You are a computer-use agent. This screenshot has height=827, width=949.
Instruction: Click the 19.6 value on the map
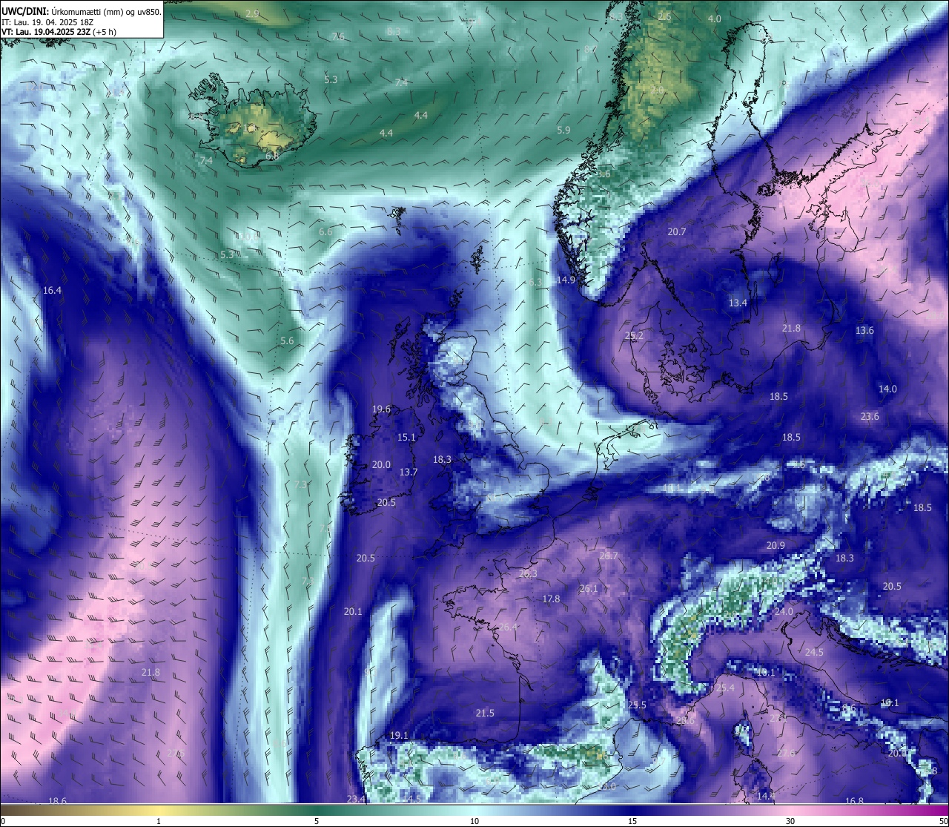coord(381,409)
